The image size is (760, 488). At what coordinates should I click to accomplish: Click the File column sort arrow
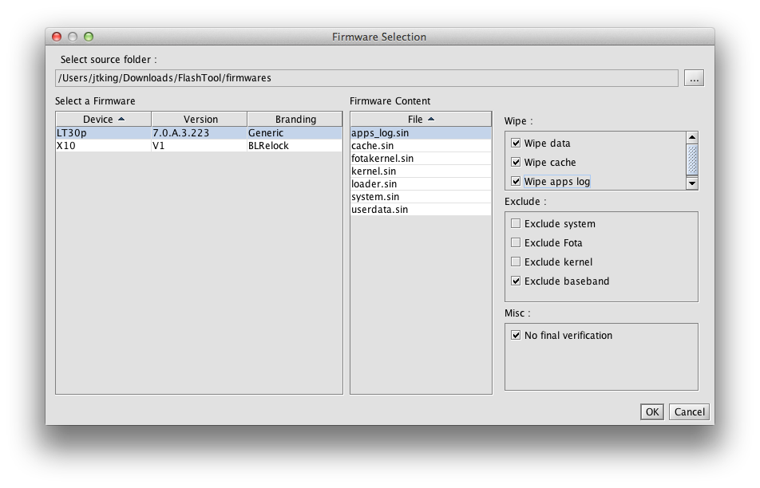pyautogui.click(x=431, y=119)
